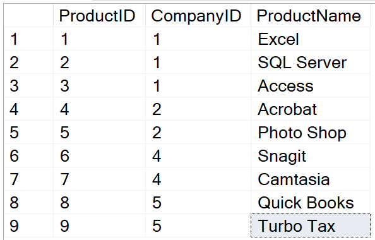Click the Turbo Tax cell
This screenshot has height=240, width=375.
[x=311, y=225]
